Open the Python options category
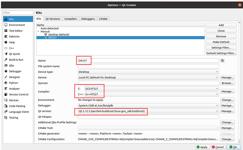The image size is (243, 150). pos(18,83)
